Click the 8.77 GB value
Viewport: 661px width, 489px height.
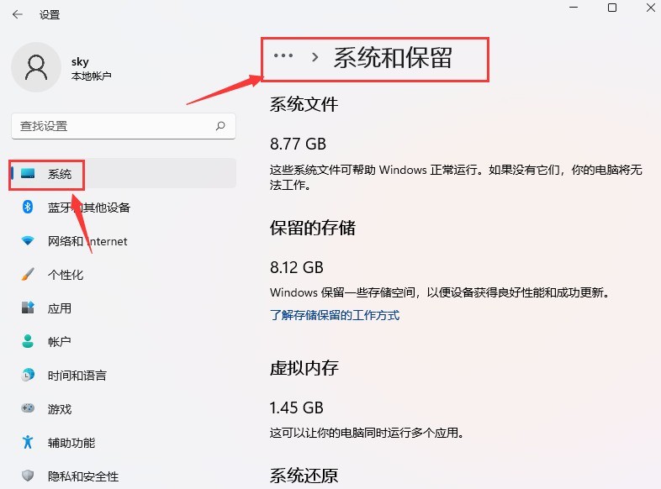point(298,144)
